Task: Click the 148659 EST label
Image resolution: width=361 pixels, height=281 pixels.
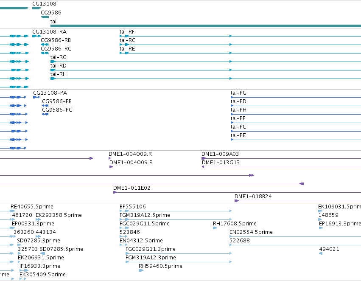Action: point(328,215)
